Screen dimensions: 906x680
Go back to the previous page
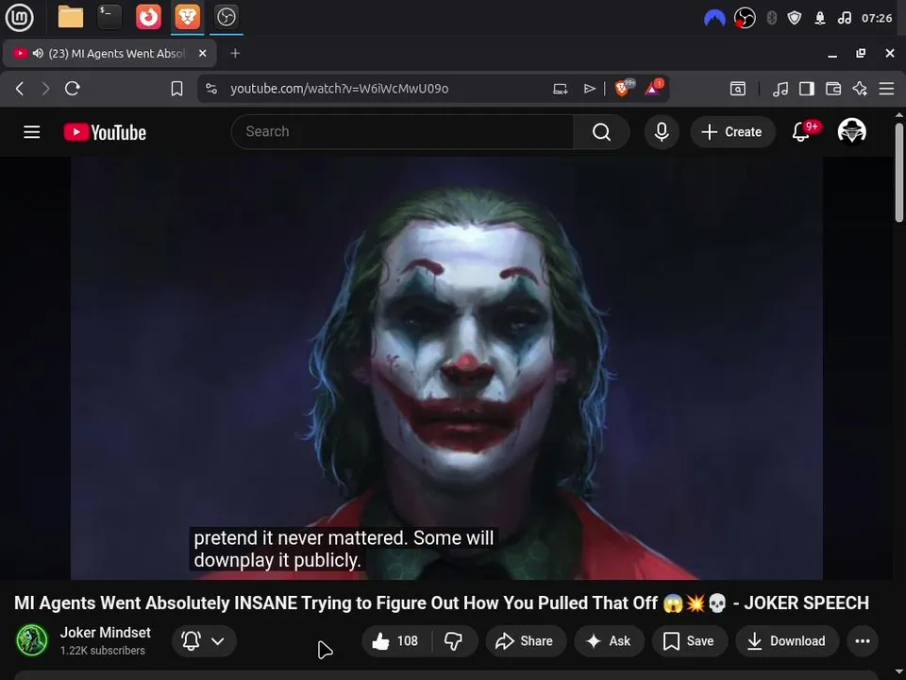pos(20,89)
